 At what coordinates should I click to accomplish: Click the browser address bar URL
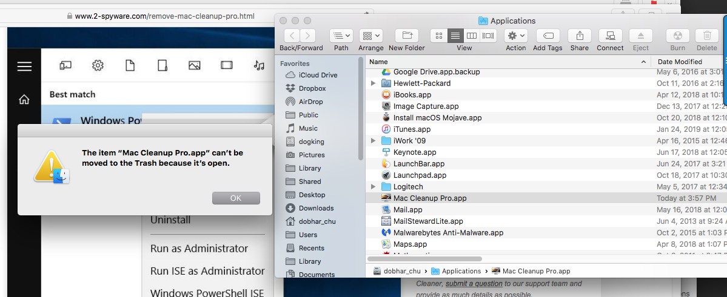coord(164,16)
